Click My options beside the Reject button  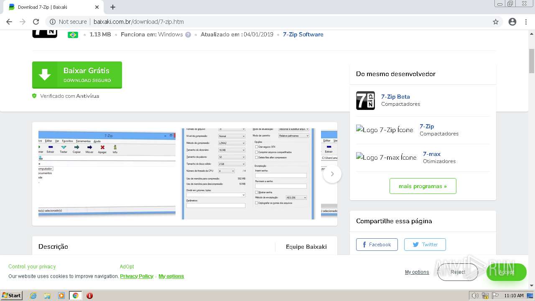417,272
